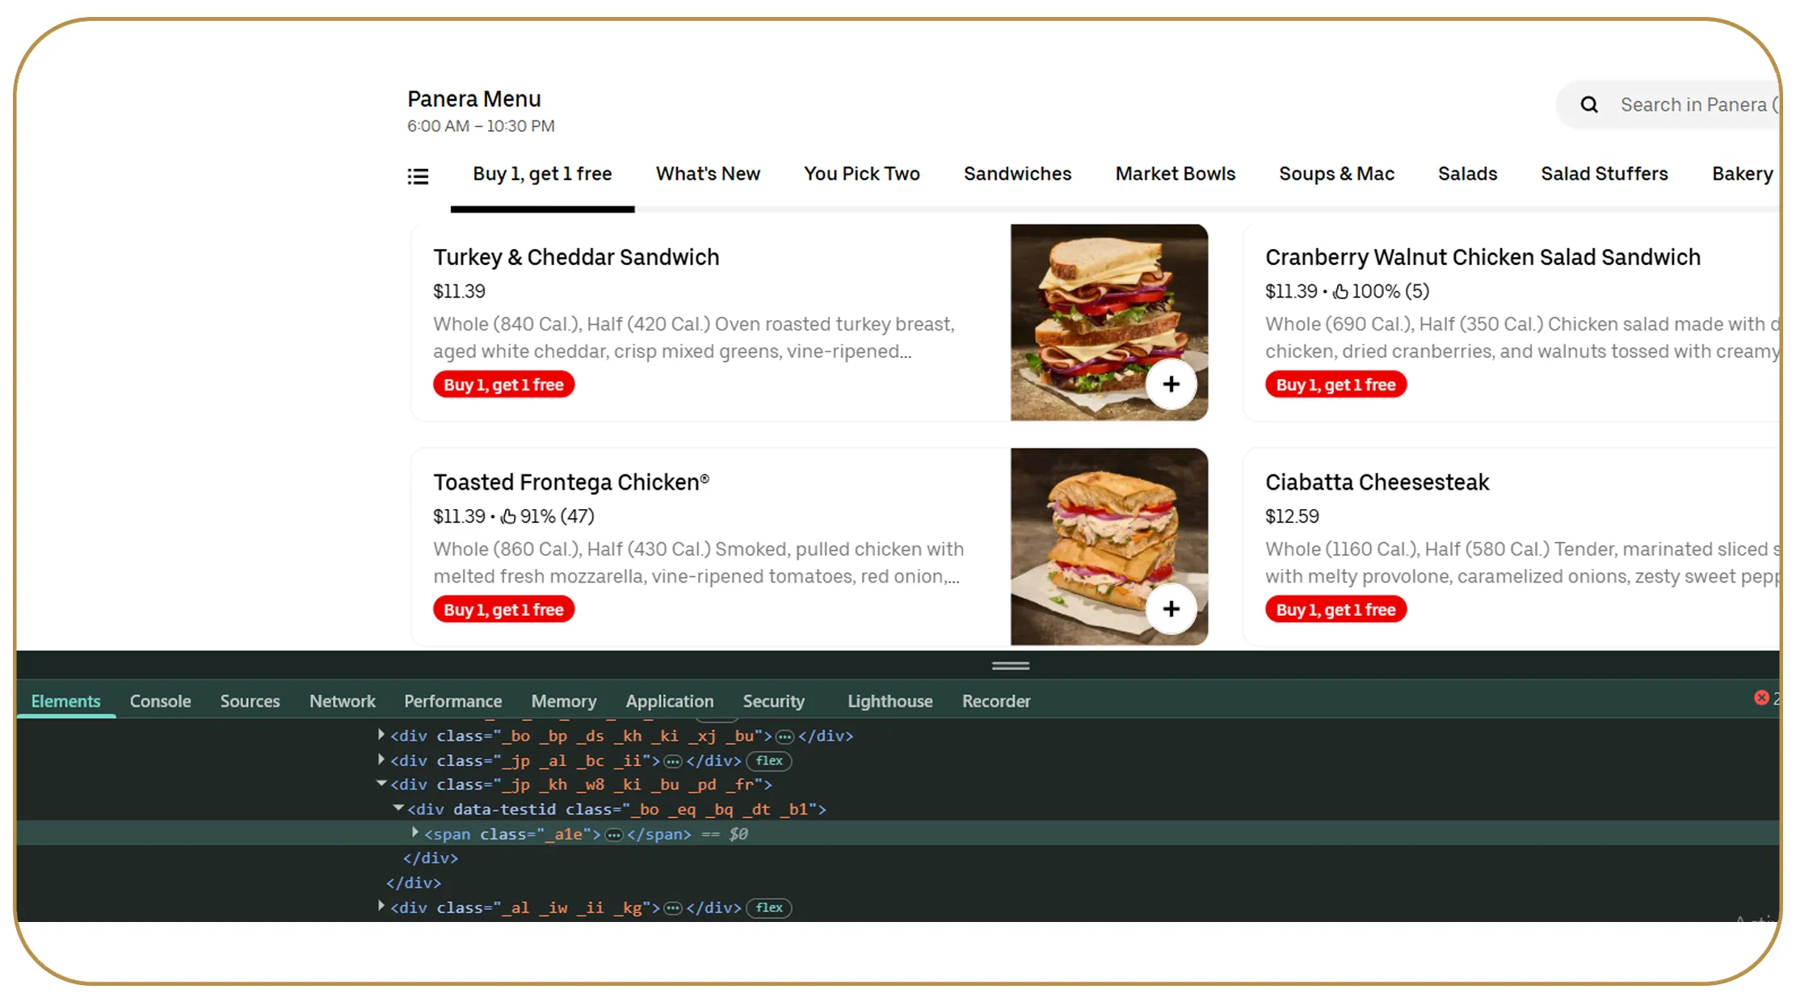Click Buy 1, get 1 free badge on Ciabatta Cheesesteak

pos(1335,609)
